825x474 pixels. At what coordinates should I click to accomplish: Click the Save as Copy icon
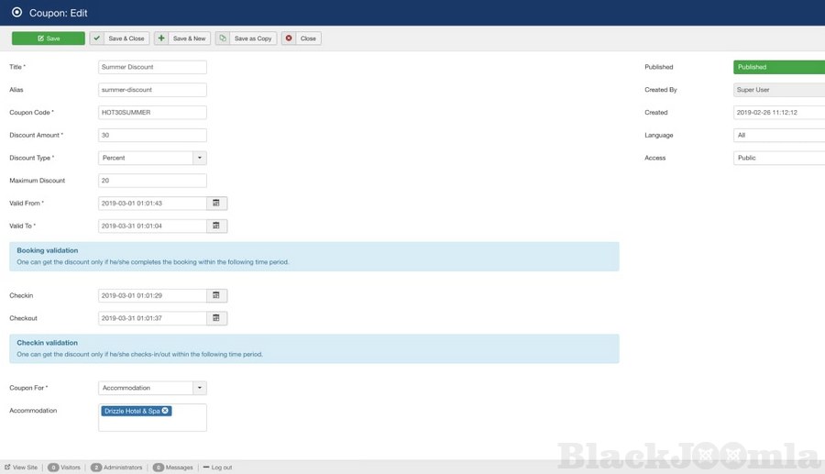pos(223,39)
